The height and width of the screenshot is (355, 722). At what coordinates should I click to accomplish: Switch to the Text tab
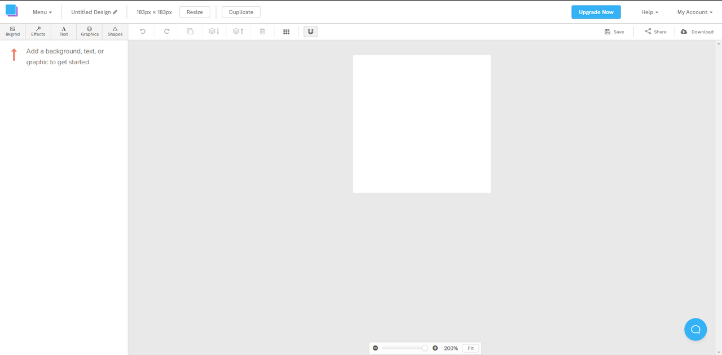[64, 32]
